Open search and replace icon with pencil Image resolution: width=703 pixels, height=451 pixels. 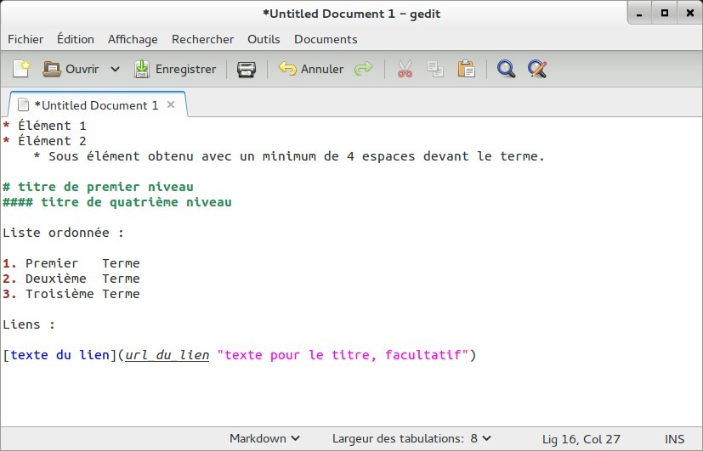pos(537,69)
